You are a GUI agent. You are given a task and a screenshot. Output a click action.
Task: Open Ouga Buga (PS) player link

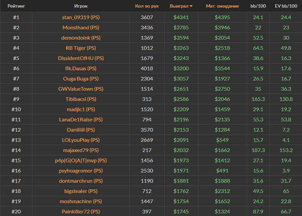(x=81, y=79)
